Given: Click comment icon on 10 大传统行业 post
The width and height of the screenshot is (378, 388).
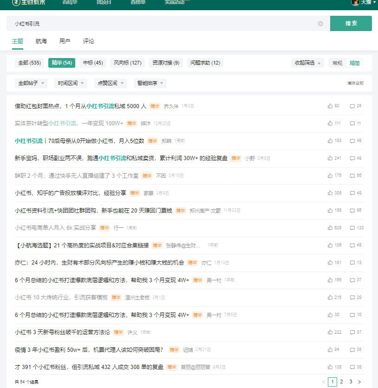Looking at the screenshot, I should pyautogui.click(x=352, y=297).
